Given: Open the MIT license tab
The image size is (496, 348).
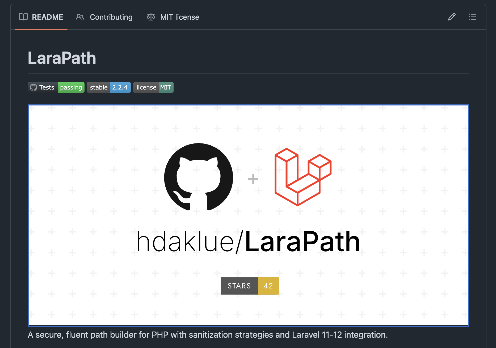Looking at the screenshot, I should pyautogui.click(x=180, y=17).
